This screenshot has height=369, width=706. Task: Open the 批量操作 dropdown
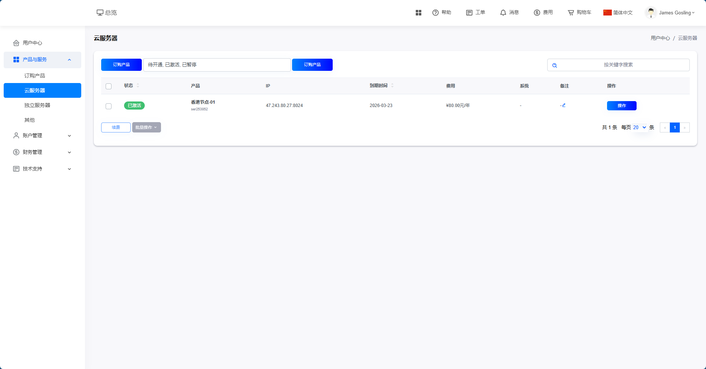pos(147,127)
